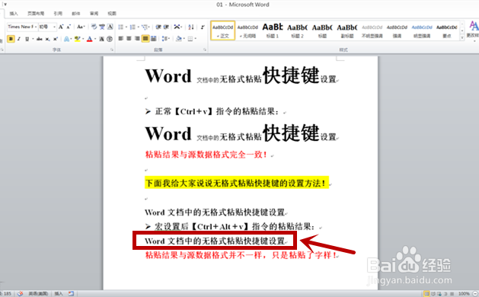Toggle Italic formatting

click(19, 39)
